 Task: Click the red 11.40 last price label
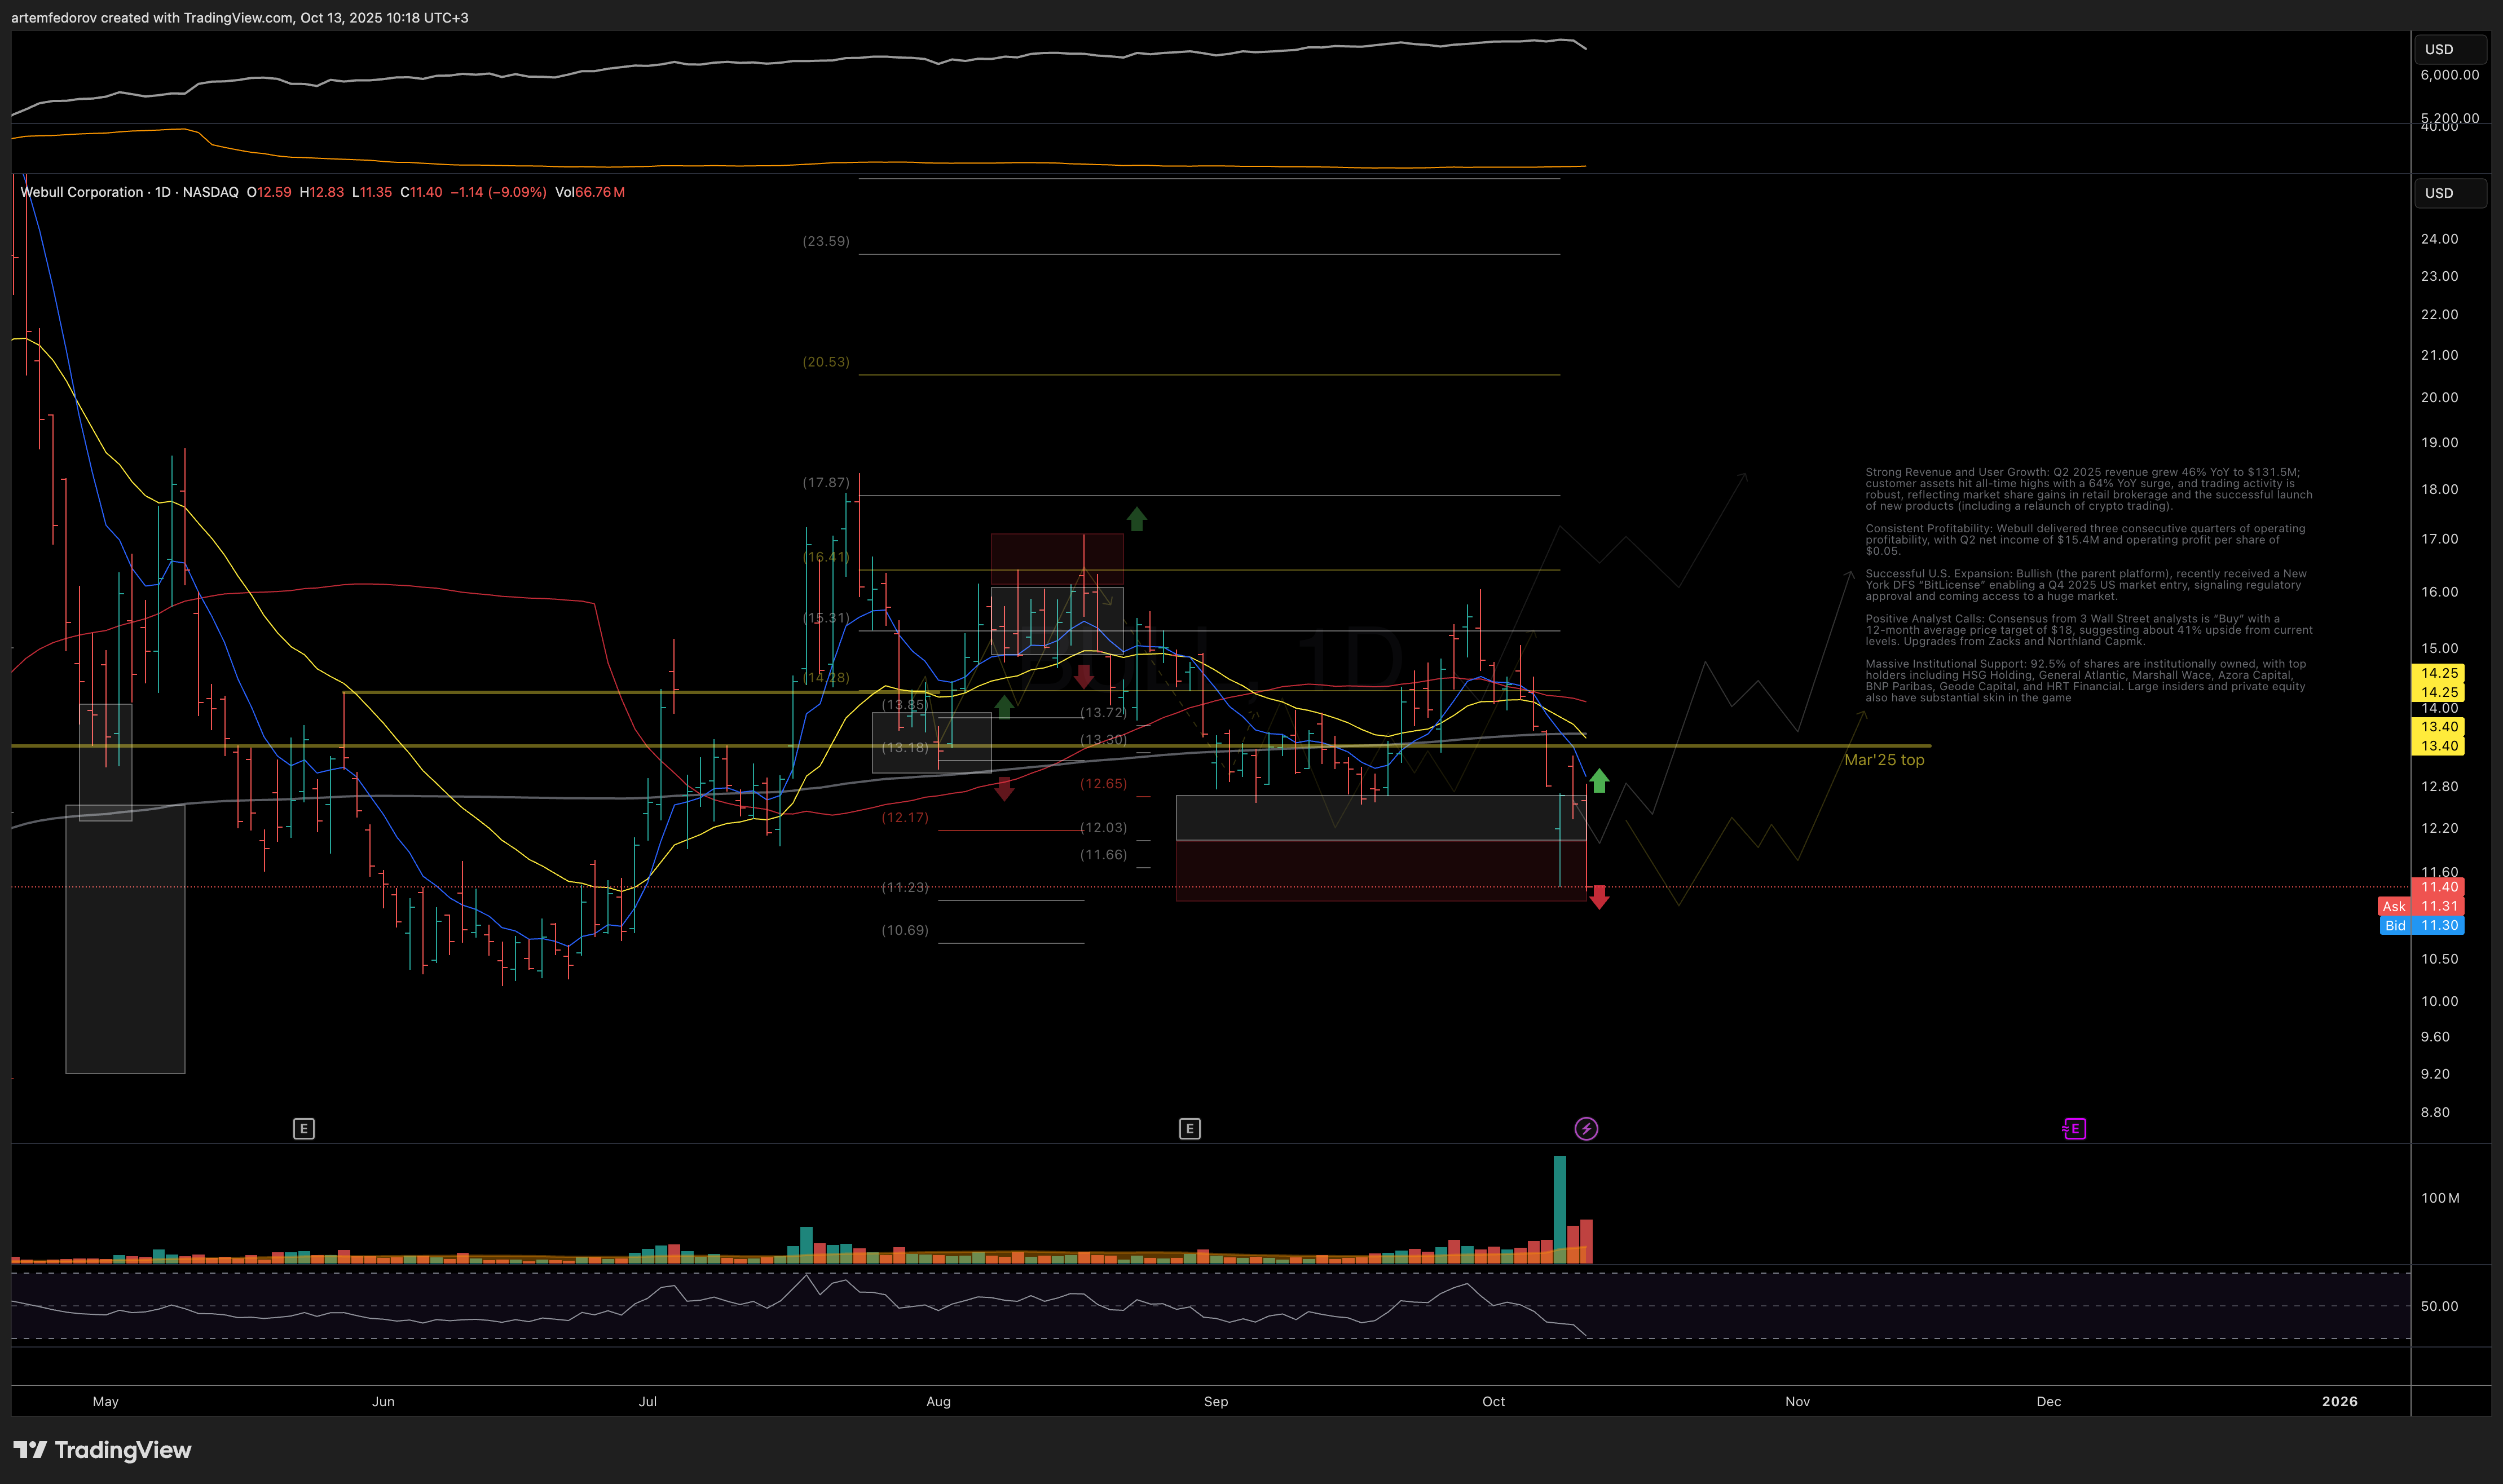point(2438,887)
